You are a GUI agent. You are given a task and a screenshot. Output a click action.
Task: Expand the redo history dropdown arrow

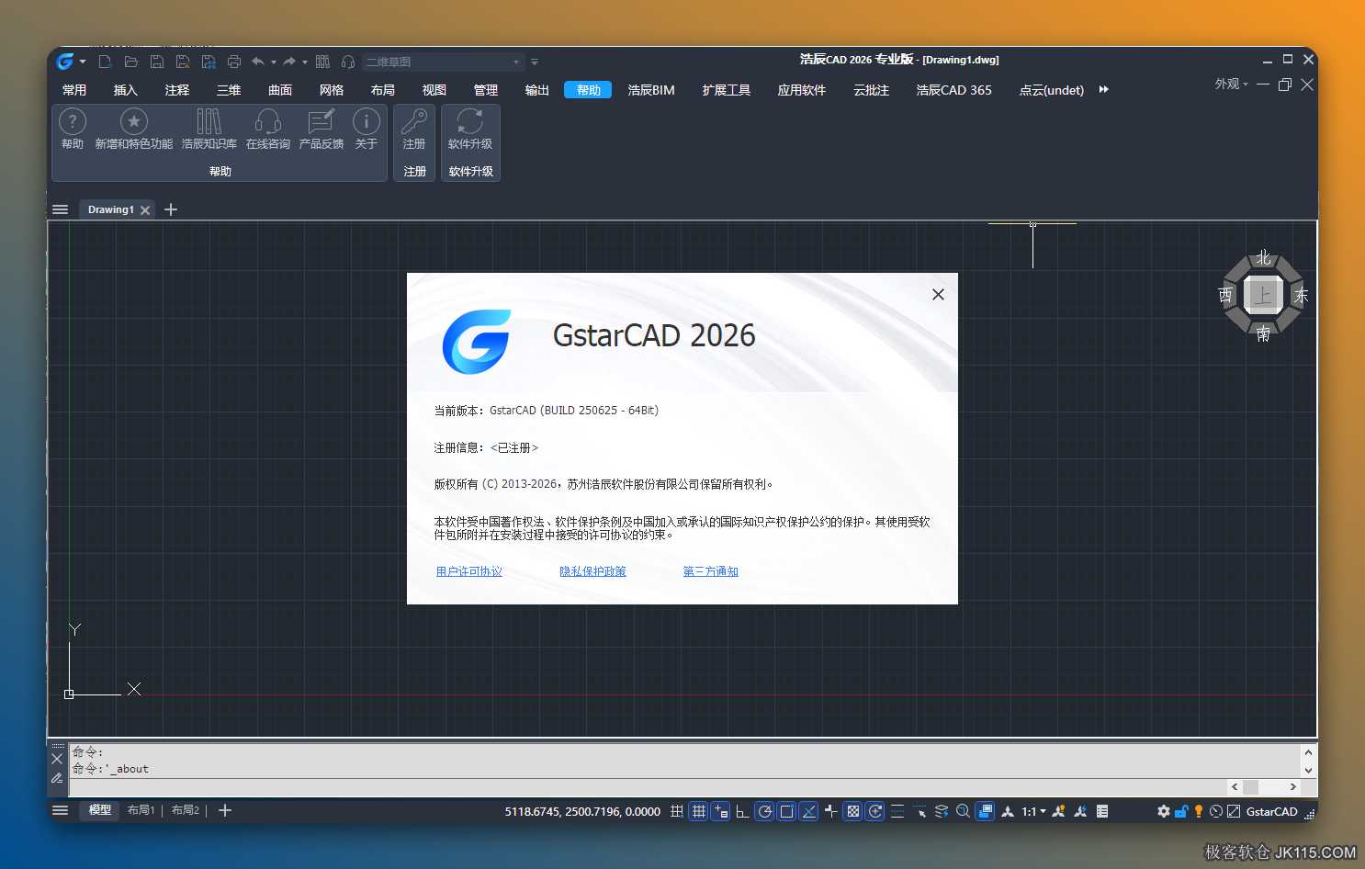pyautogui.click(x=305, y=62)
